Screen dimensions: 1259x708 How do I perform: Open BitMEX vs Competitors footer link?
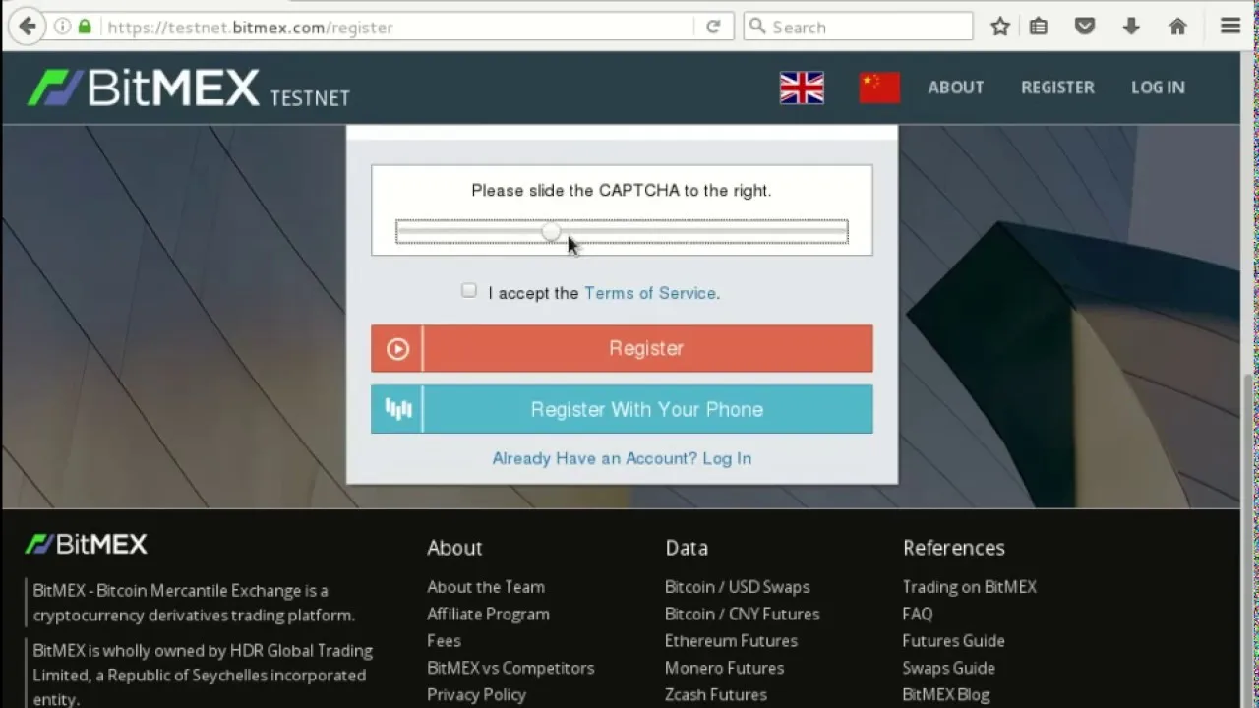click(510, 668)
